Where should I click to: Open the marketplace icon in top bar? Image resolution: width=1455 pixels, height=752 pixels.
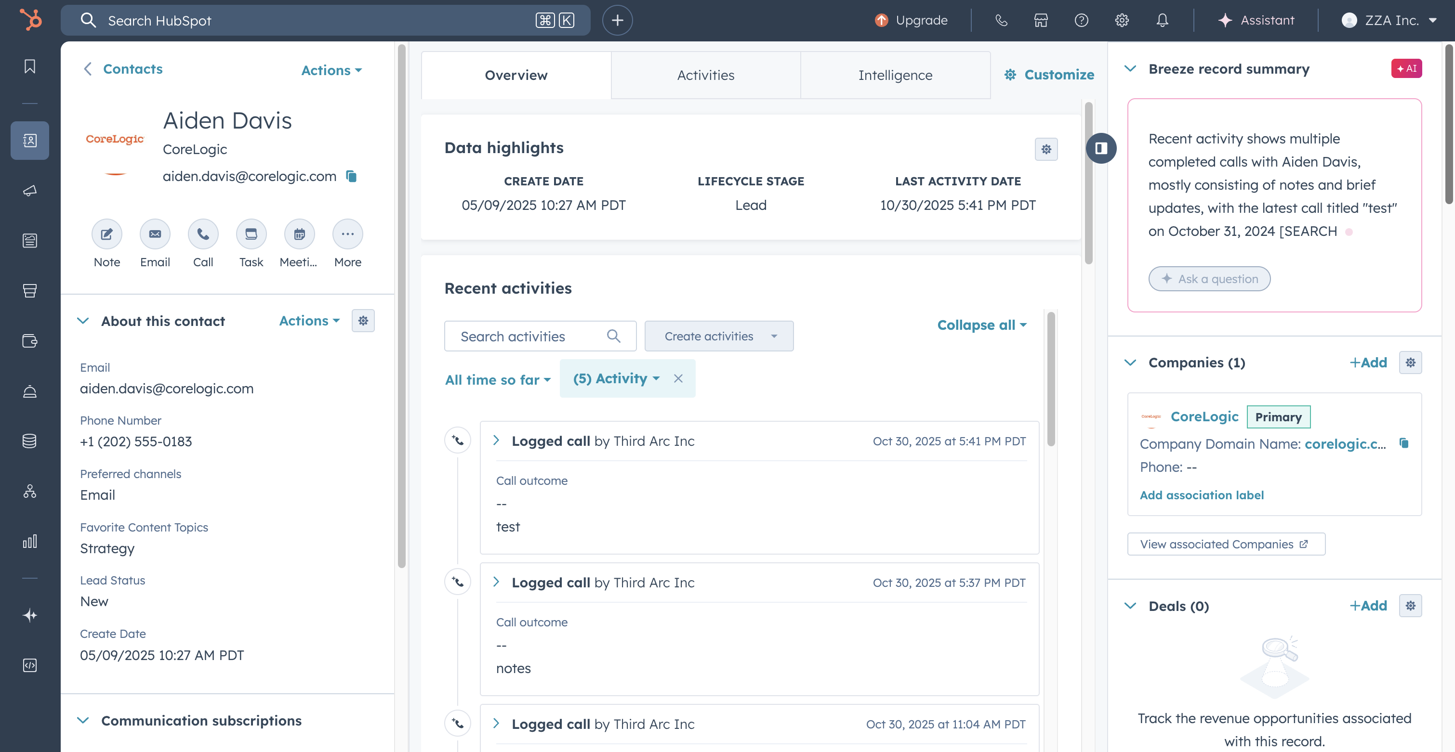point(1040,20)
